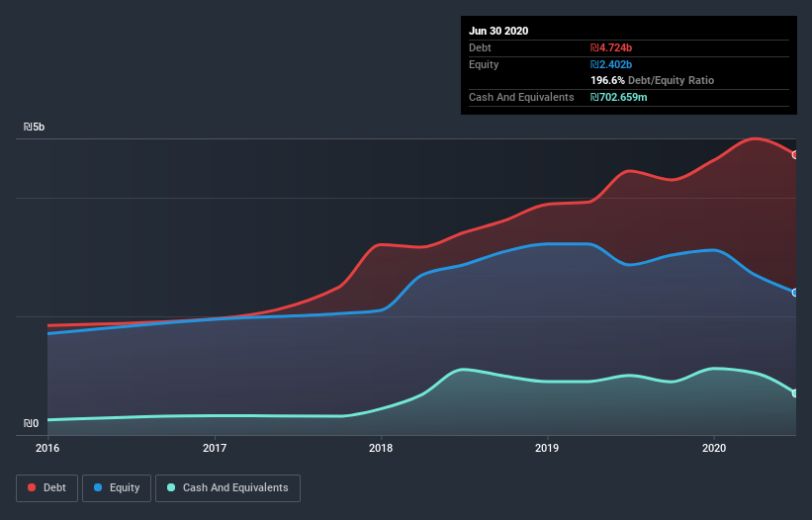Click the 2018 x-axis label
The image size is (812, 520).
click(381, 448)
